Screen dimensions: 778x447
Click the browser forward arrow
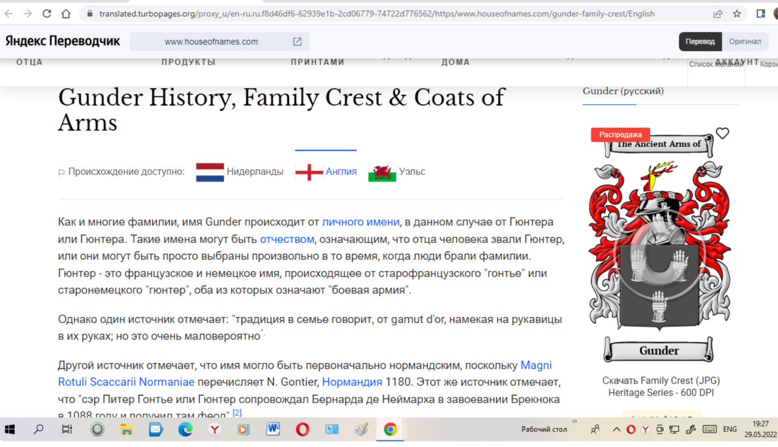[x=27, y=13]
